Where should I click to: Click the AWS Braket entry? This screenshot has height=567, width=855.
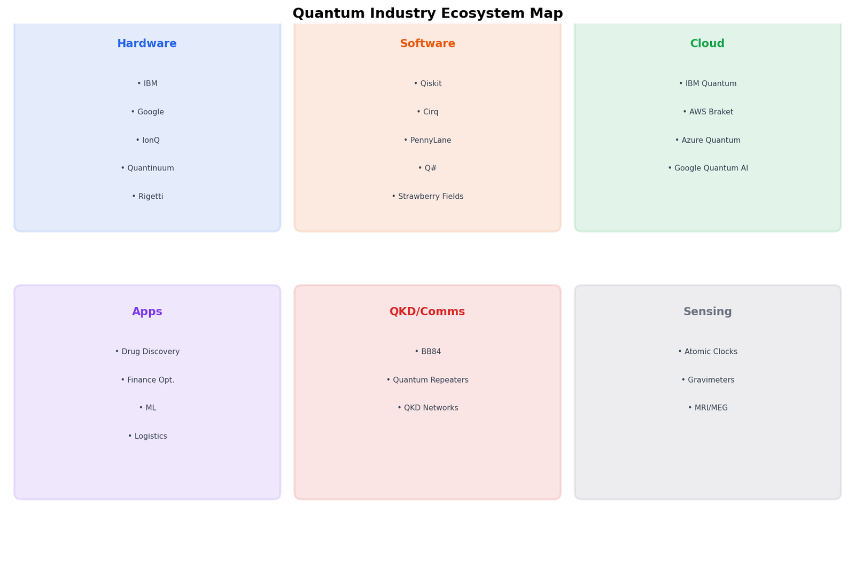click(708, 112)
